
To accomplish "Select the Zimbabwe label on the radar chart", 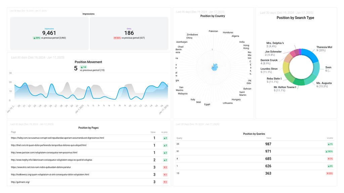I will (192, 35).
